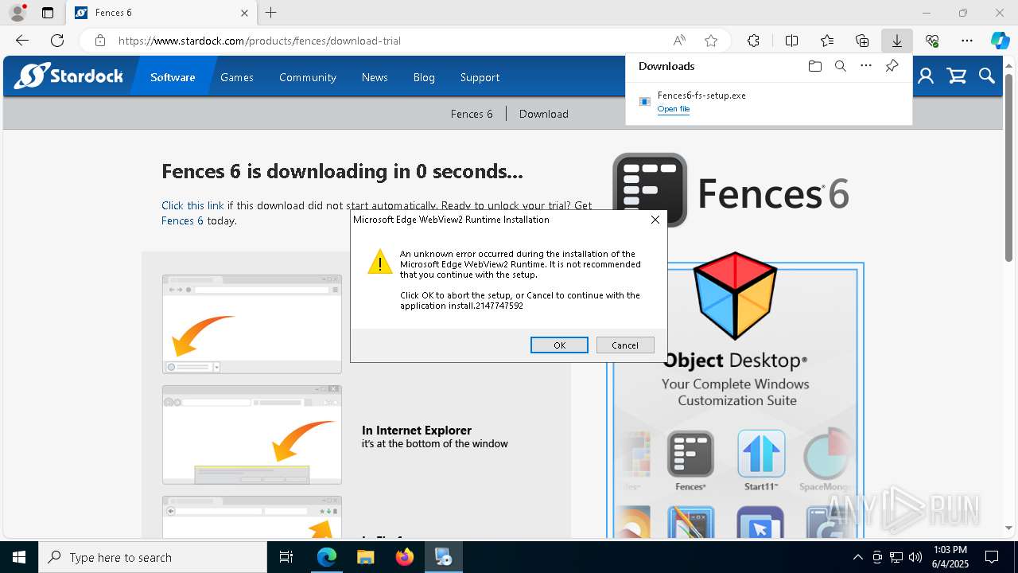Go to Download sub-navigation link
Viewport: 1018px width, 573px height.
tap(544, 114)
